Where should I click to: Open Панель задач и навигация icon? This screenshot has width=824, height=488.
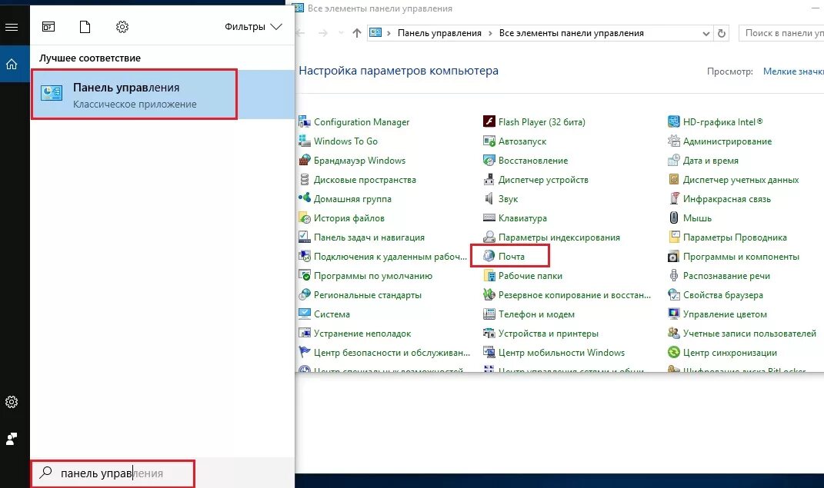point(304,237)
